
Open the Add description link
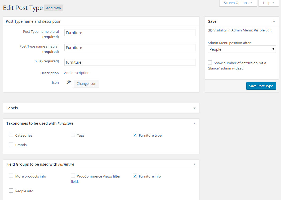click(77, 73)
